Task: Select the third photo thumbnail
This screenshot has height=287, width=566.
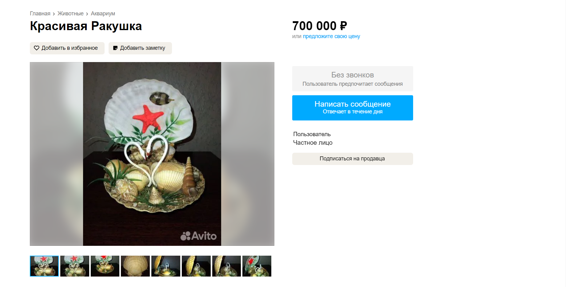Action: click(x=105, y=266)
